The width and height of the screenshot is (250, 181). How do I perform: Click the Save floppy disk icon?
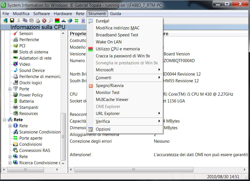[x=12, y=20]
